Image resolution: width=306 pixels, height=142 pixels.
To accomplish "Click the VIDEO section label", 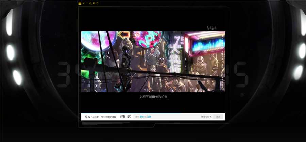I will pos(90,3).
